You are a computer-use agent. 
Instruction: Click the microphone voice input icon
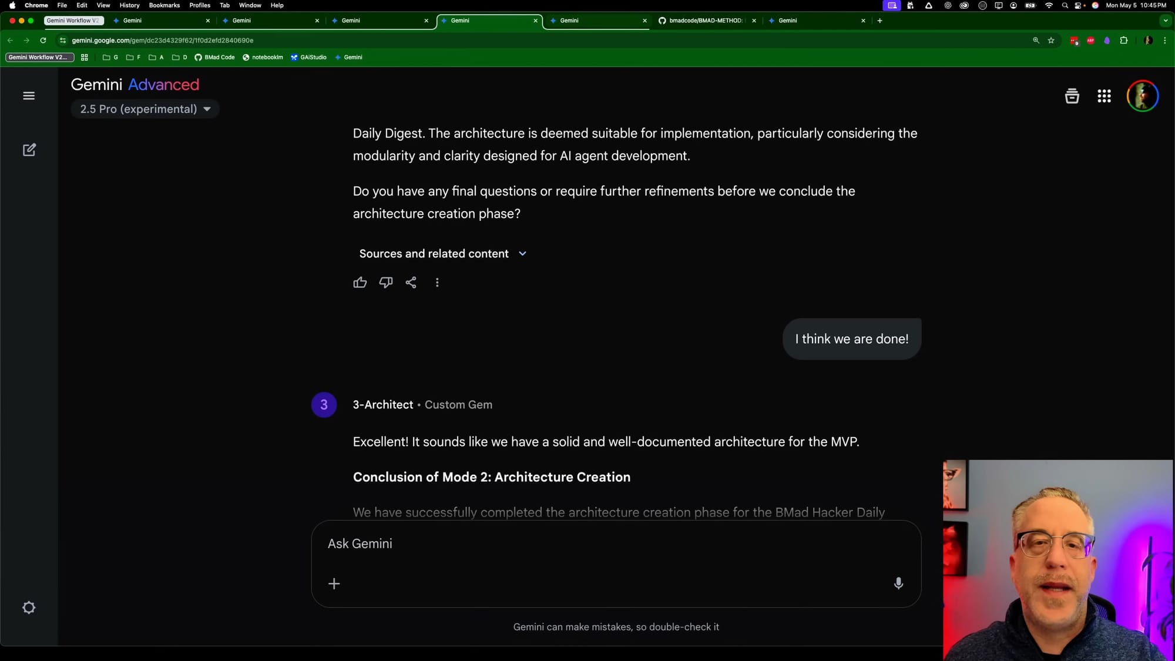[x=898, y=583]
